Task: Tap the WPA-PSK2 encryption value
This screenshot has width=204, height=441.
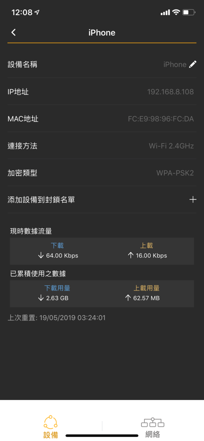Action: [x=175, y=173]
